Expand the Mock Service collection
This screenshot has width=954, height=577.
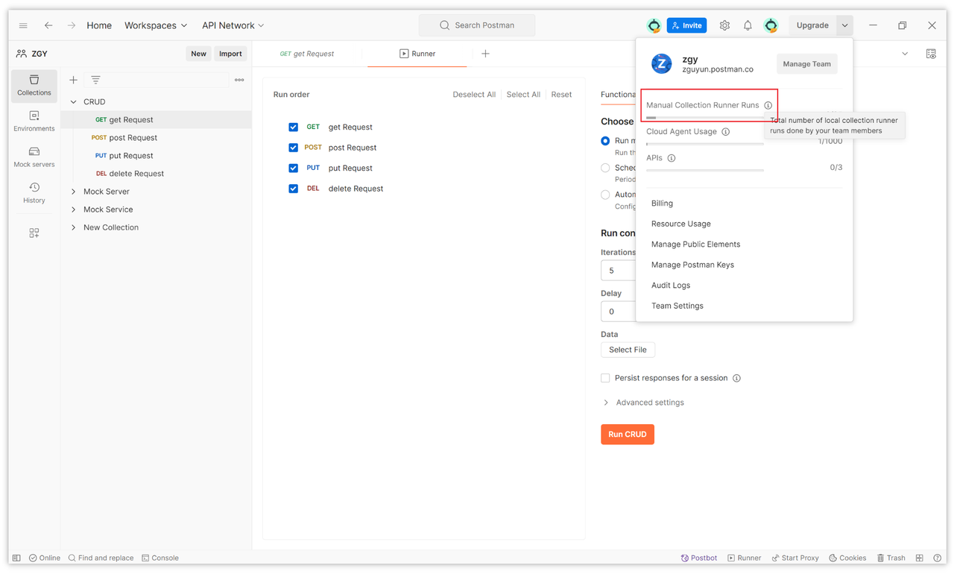[73, 209]
